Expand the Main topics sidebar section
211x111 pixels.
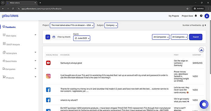coord(19,36)
